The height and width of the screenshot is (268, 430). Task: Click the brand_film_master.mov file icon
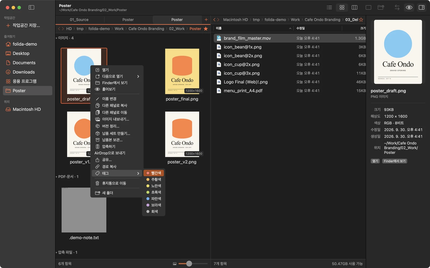click(219, 38)
